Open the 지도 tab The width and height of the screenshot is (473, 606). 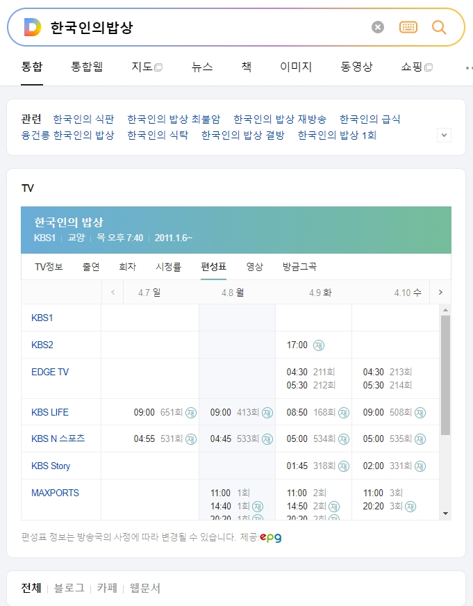click(x=147, y=67)
